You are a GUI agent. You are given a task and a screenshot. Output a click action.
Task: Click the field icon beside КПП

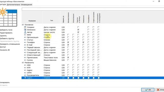pyautogui.click(x=25, y=68)
